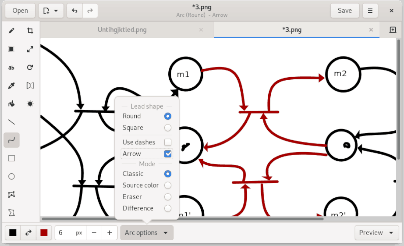The height and width of the screenshot is (246, 404).
Task: Uncheck the Arrow option
Action: pyautogui.click(x=168, y=154)
